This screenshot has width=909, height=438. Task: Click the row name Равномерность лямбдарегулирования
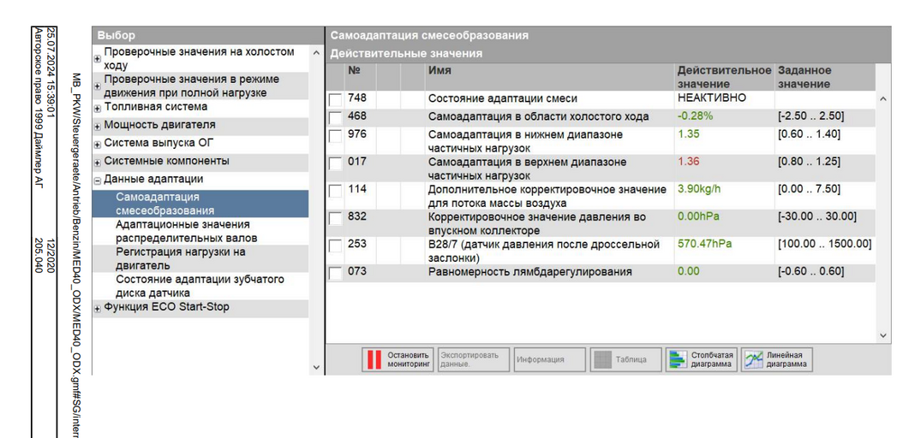(529, 271)
